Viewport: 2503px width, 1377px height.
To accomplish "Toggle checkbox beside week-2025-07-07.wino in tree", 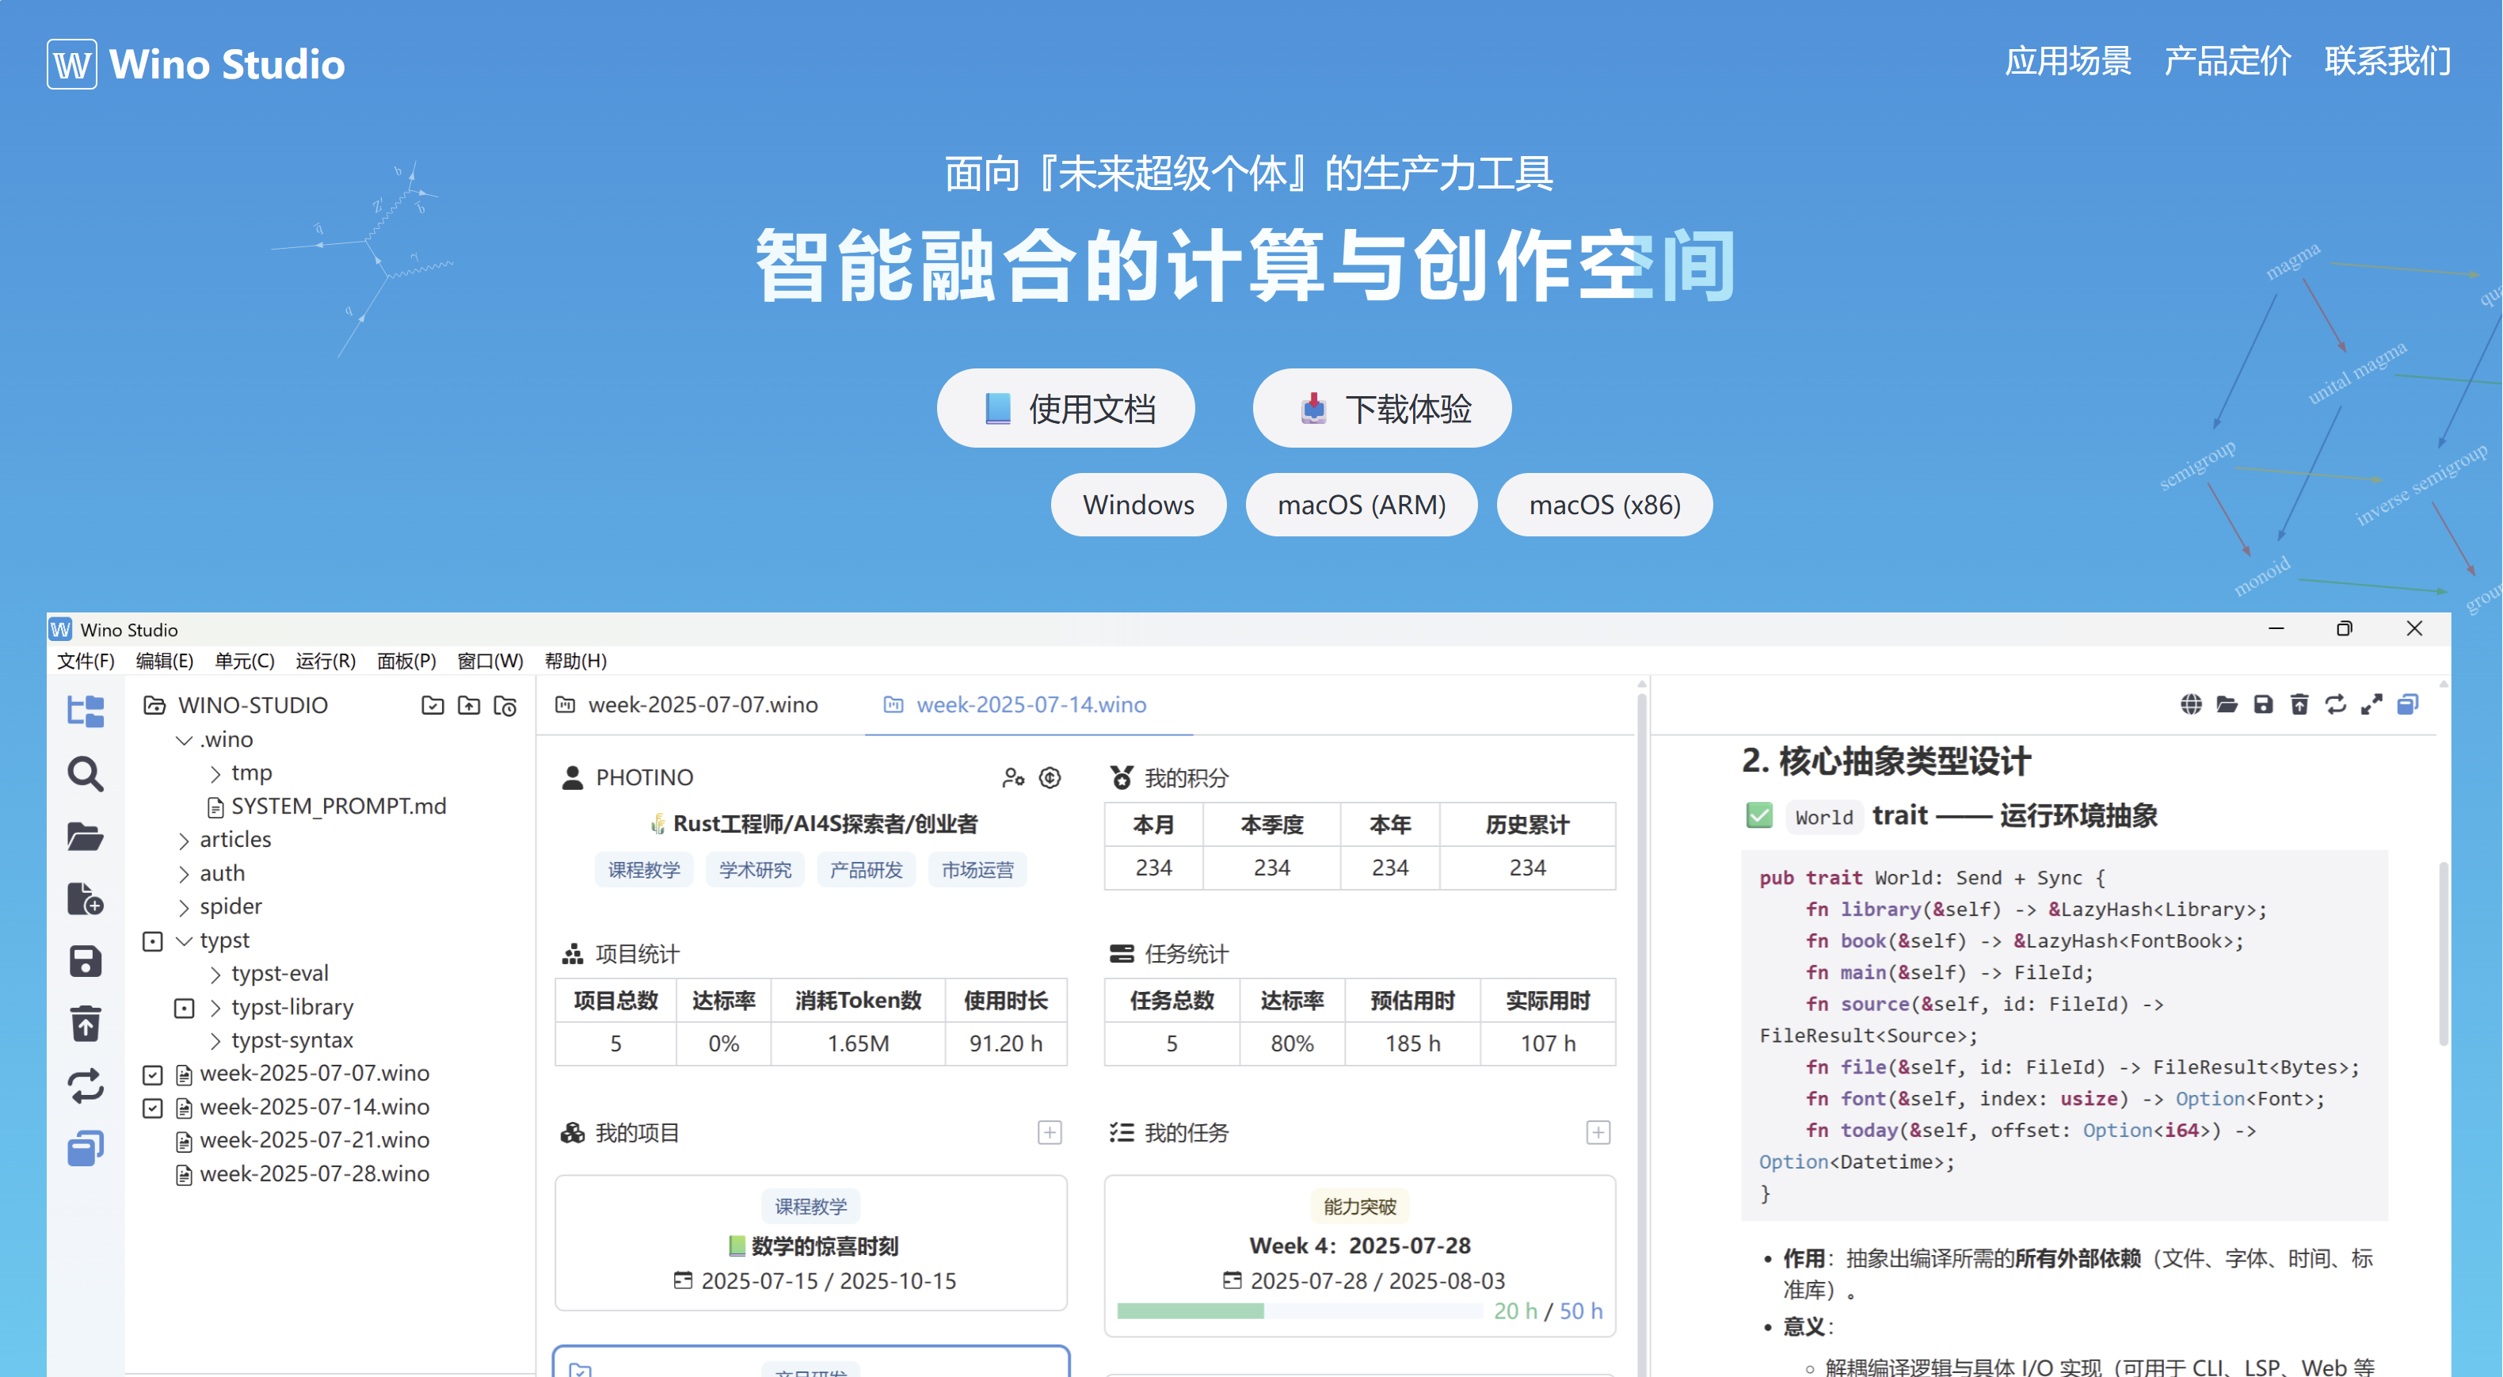I will click(153, 1074).
